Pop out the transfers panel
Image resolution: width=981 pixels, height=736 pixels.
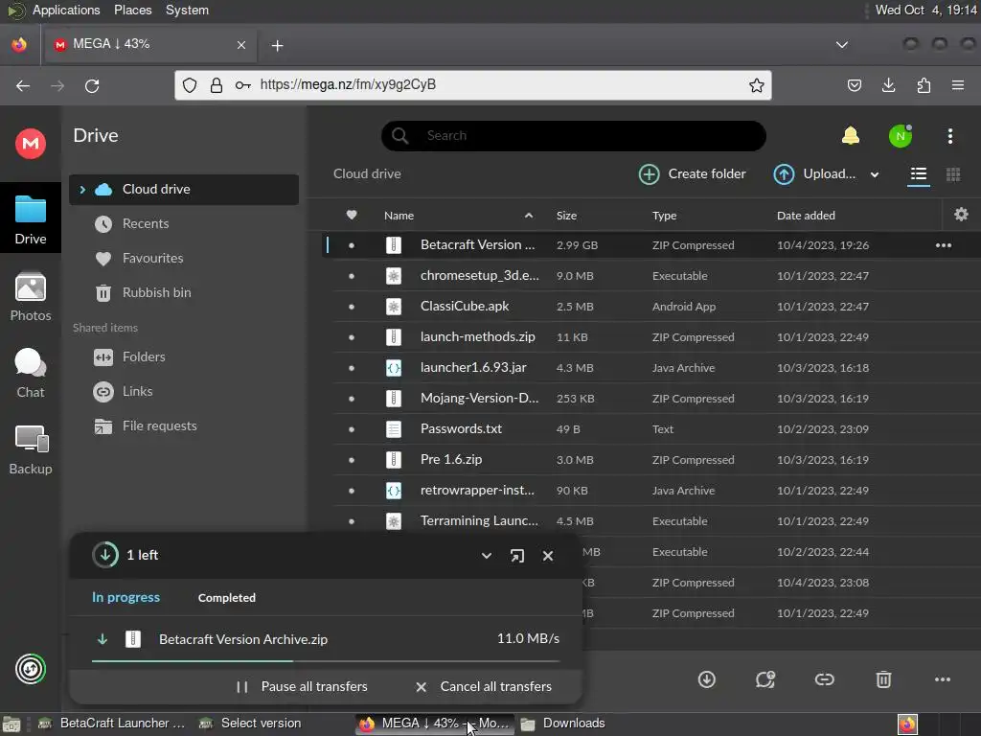[x=516, y=556]
